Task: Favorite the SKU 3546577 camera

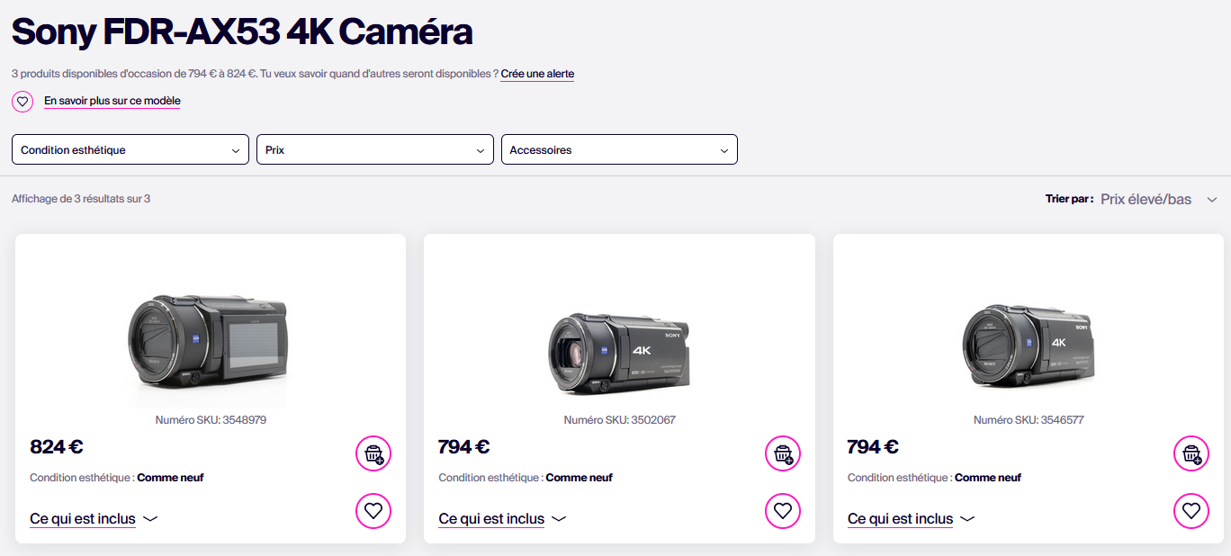Action: point(1191,511)
